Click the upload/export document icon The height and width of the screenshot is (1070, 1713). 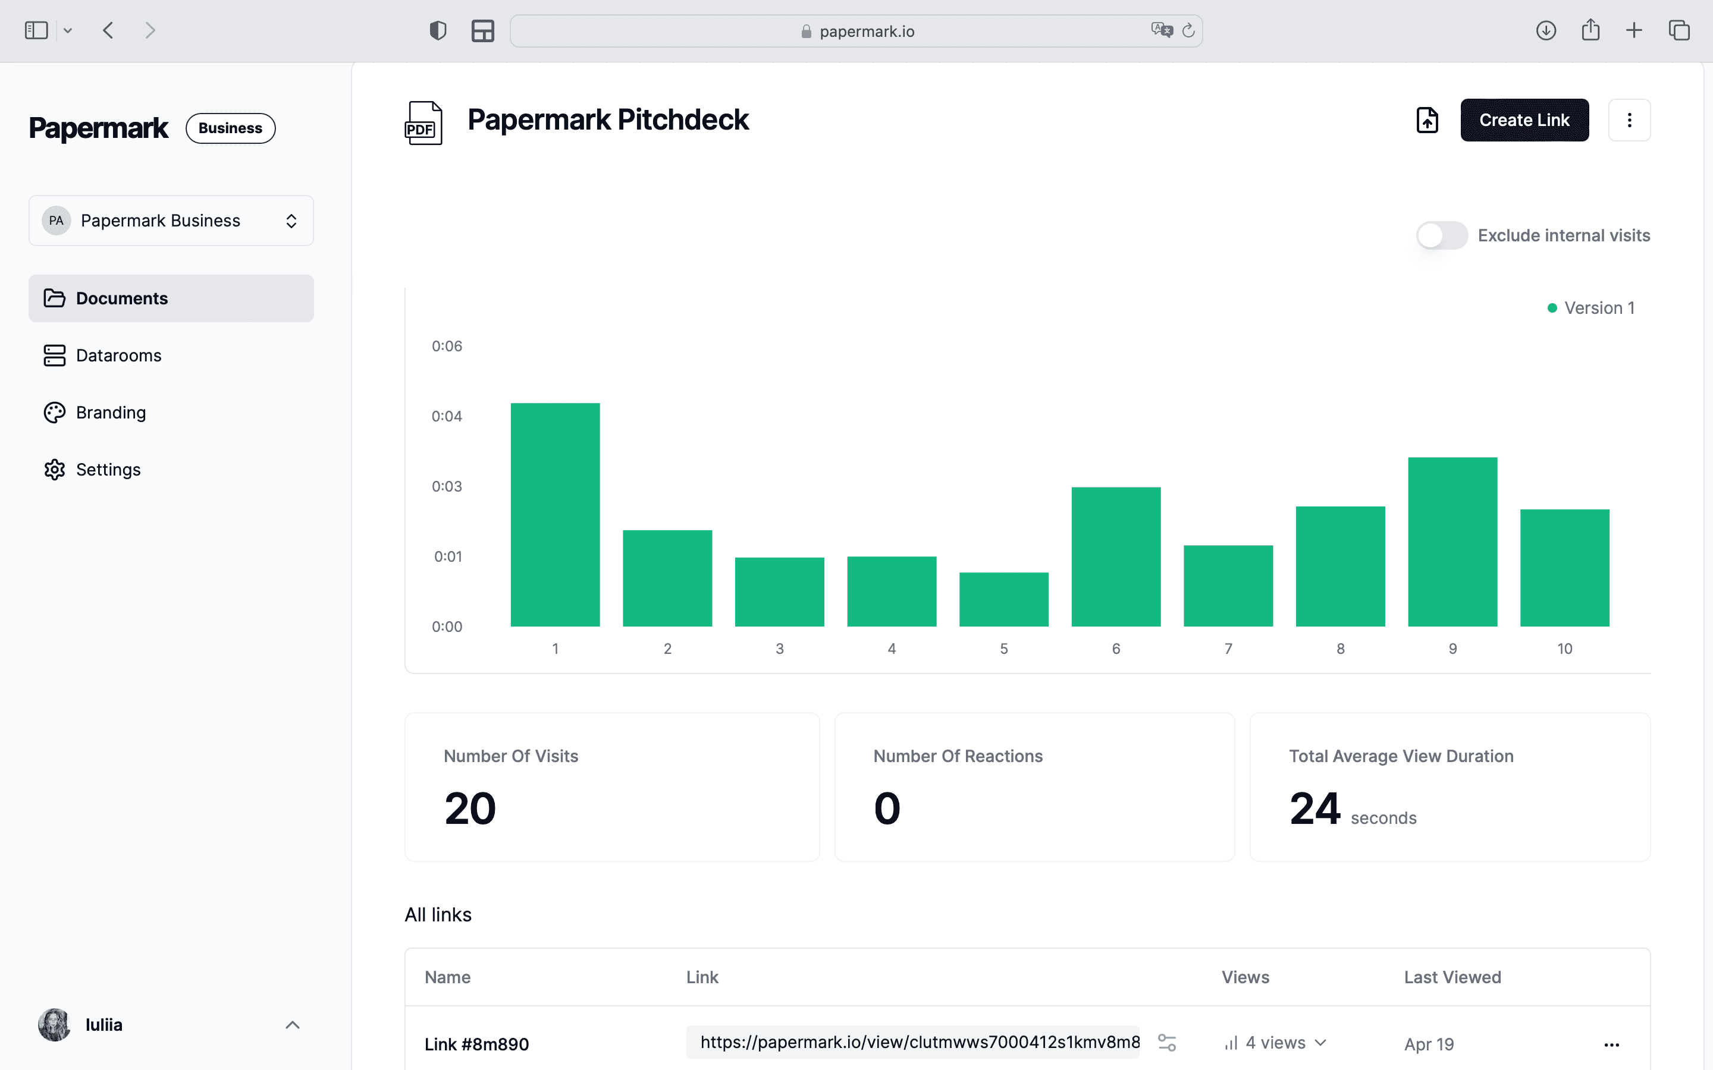tap(1427, 119)
